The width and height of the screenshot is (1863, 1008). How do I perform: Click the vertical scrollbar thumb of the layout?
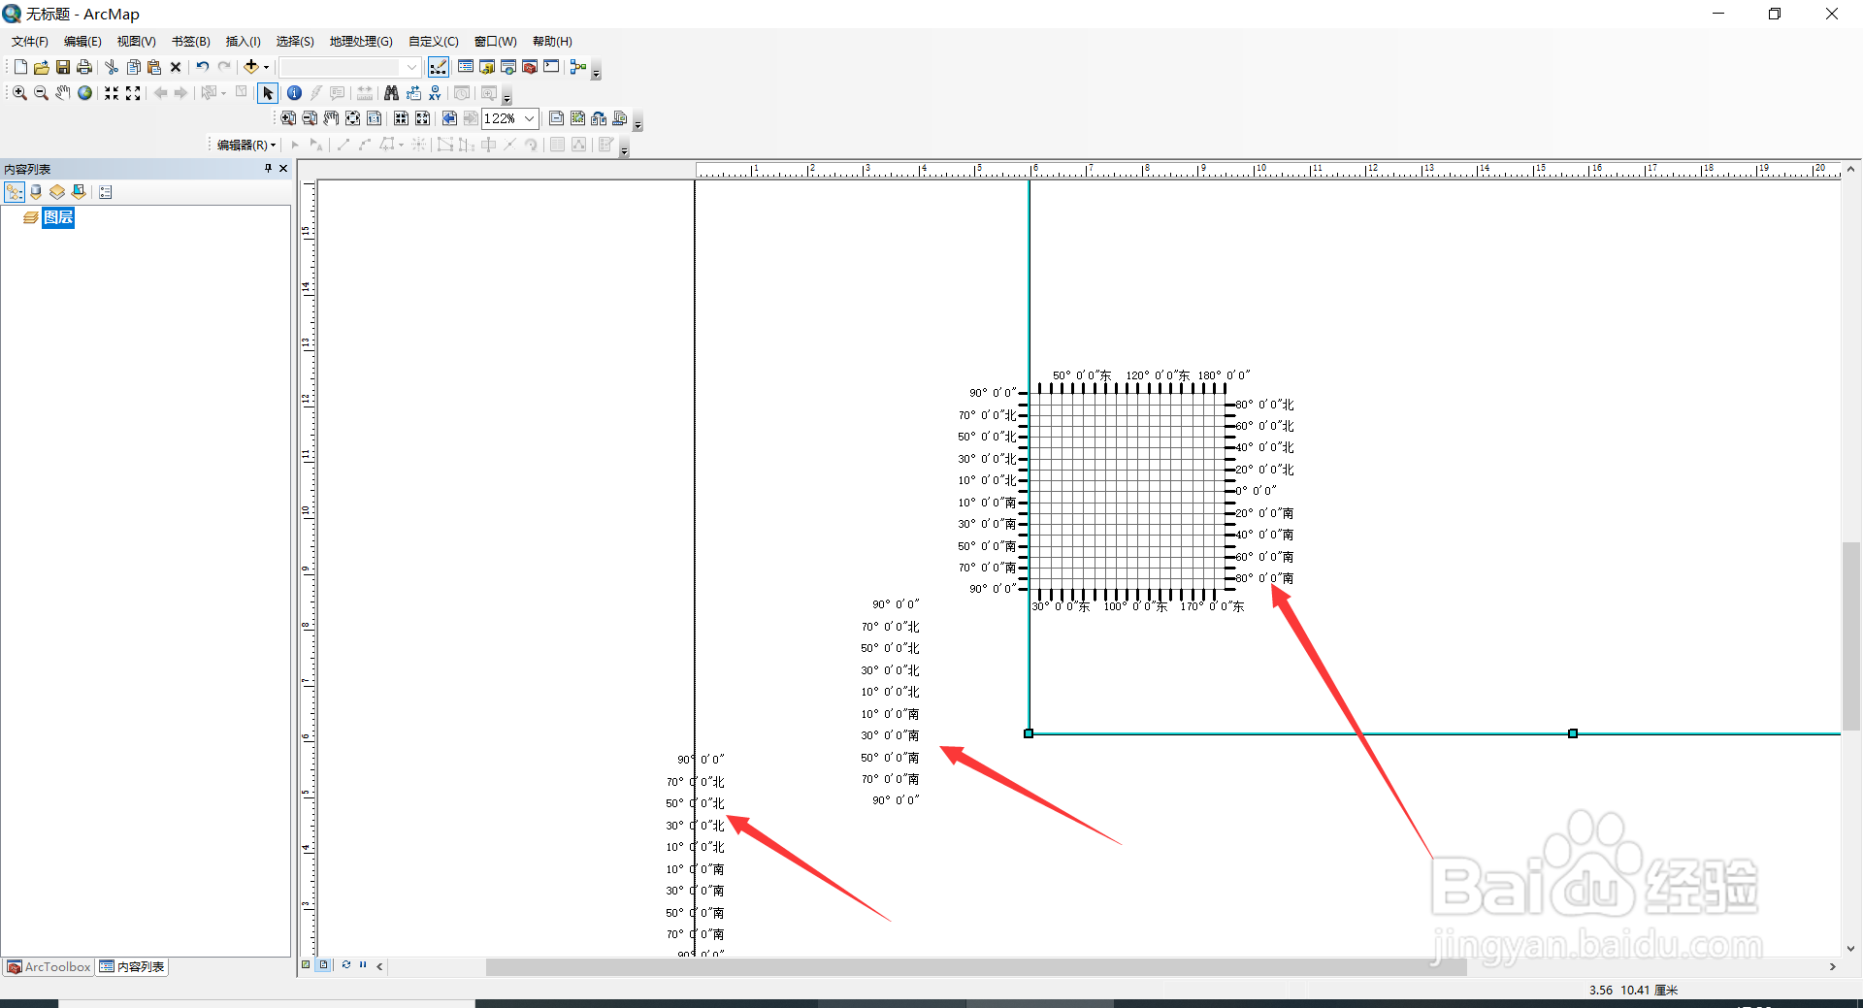pos(1851,635)
